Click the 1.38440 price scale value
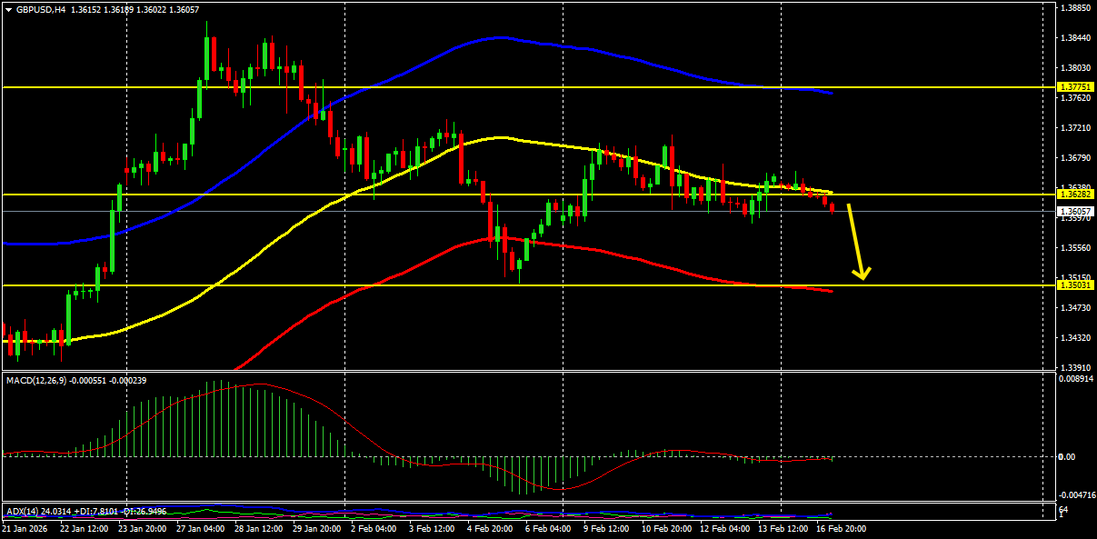The image size is (1097, 539). (1076, 38)
